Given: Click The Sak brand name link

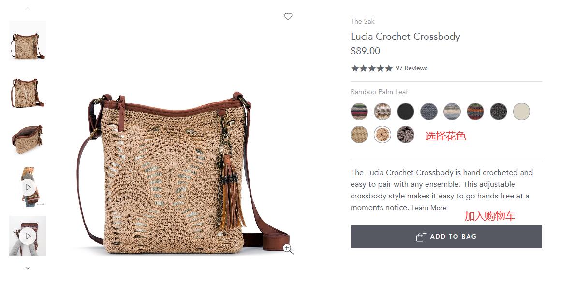Looking at the screenshot, I should pos(363,22).
